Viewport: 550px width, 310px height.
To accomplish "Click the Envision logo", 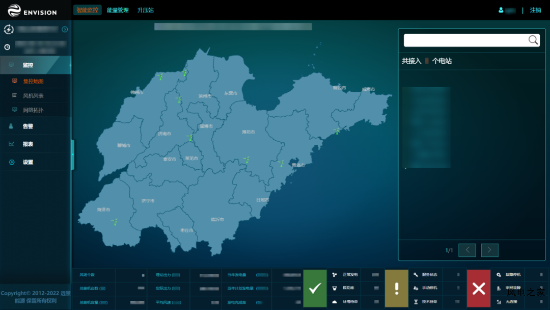I will click(x=32, y=11).
